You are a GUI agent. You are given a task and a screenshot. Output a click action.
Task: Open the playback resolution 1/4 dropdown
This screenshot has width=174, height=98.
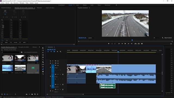point(157,38)
